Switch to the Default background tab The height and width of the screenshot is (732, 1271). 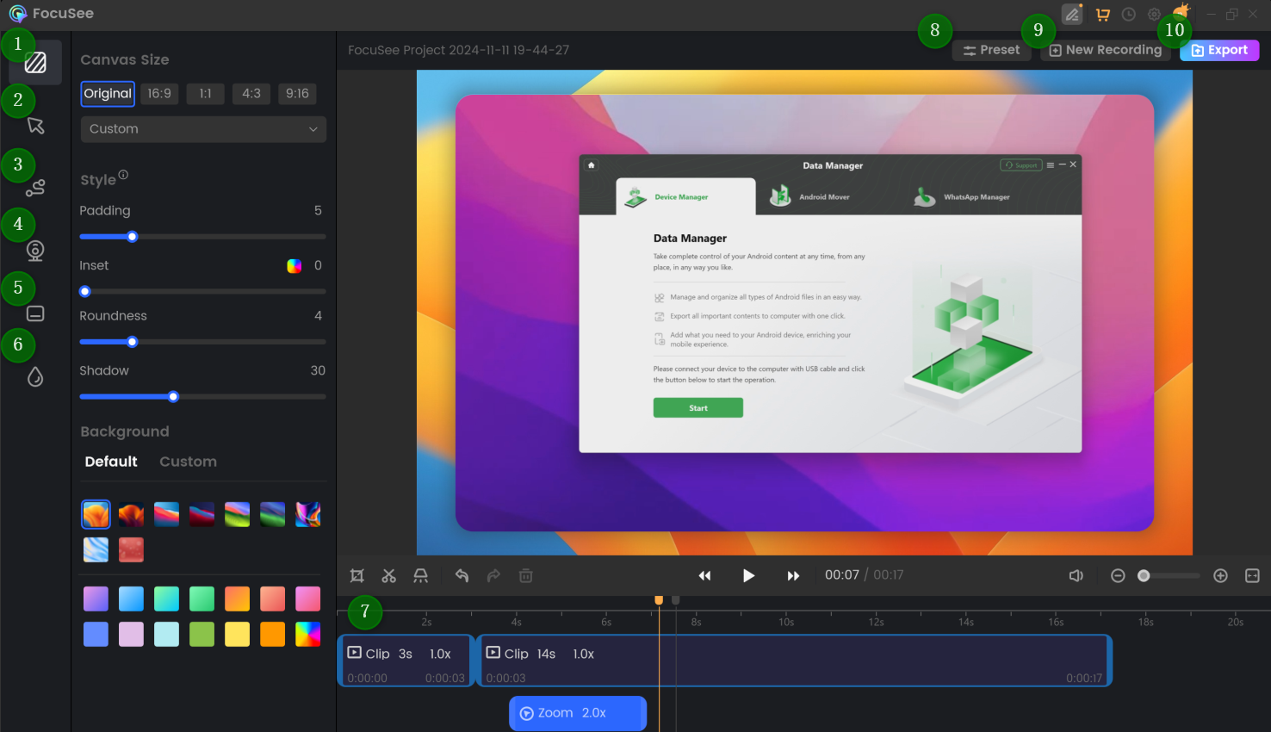[111, 462]
